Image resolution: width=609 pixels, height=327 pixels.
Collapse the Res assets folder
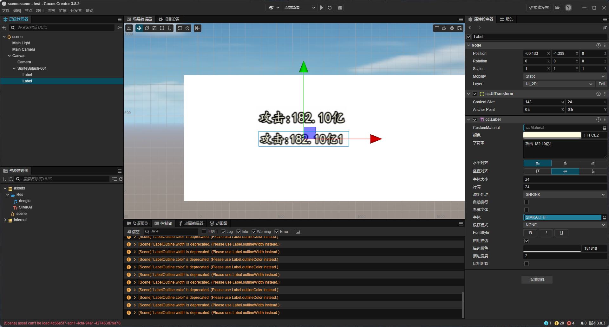click(x=8, y=195)
